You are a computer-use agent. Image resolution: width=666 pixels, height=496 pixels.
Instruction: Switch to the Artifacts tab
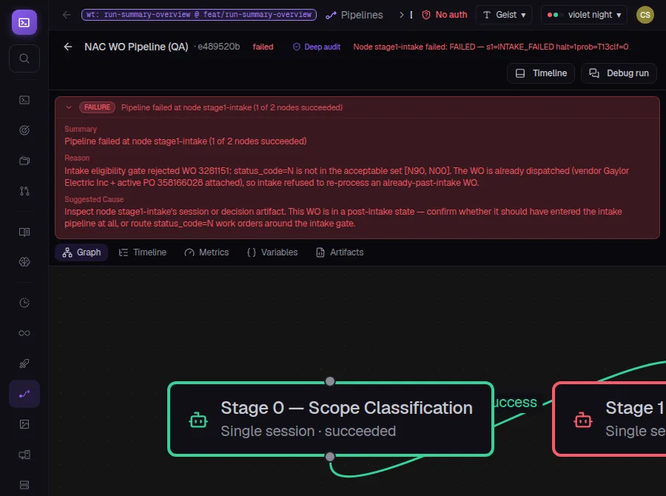pyautogui.click(x=340, y=252)
